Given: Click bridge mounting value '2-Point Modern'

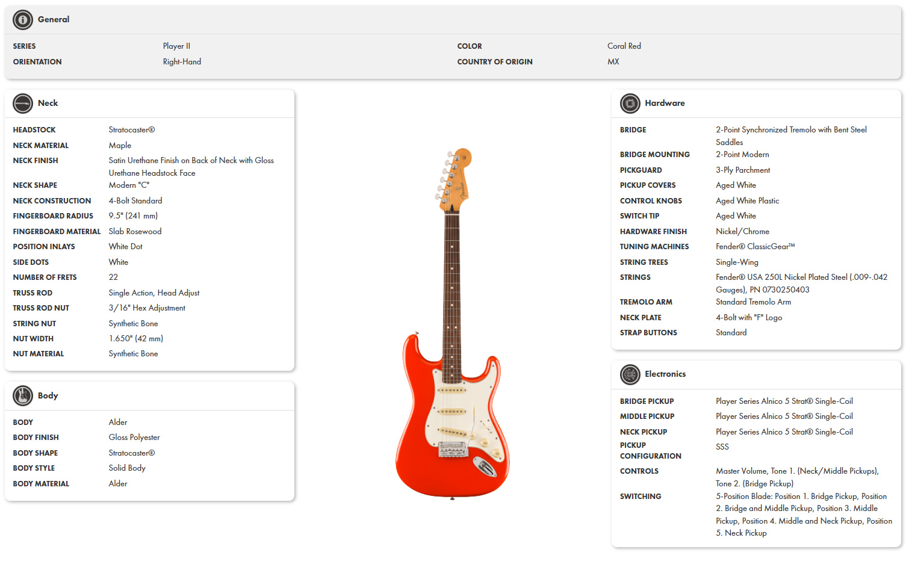Looking at the screenshot, I should tap(742, 154).
